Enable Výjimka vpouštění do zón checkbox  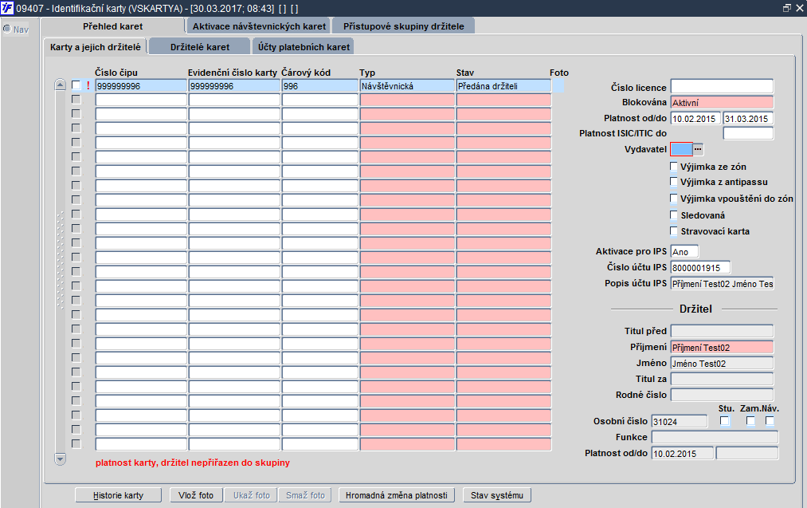point(674,198)
